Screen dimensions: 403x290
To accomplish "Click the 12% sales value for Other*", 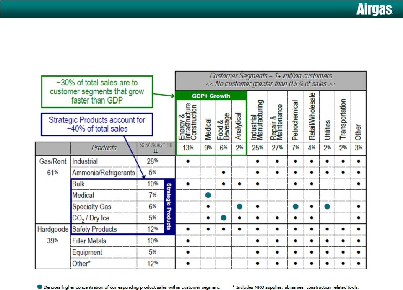I will [153, 264].
